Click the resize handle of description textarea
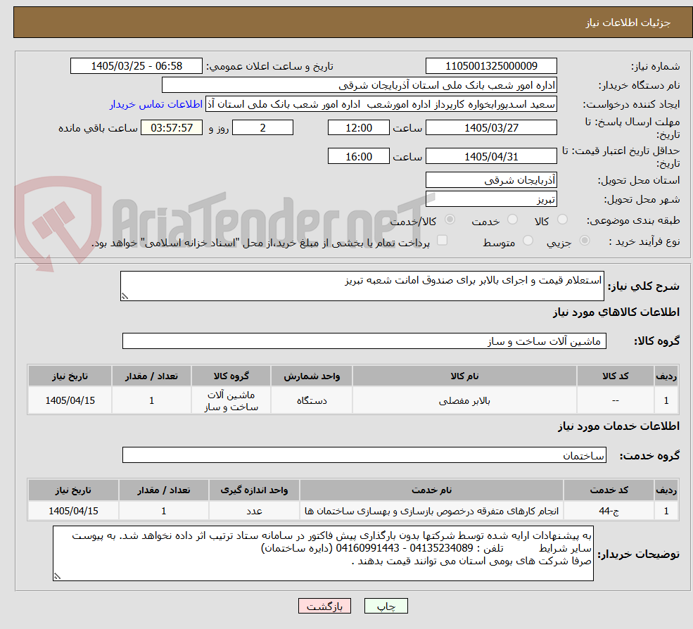Image resolution: width=693 pixels, height=629 pixels. 125,297
